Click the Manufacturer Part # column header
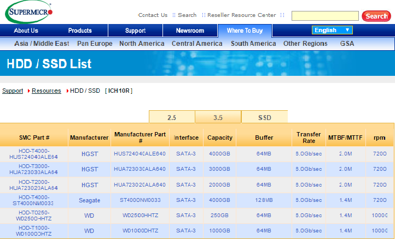Image resolution: width=395 pixels, height=239 pixels. [140, 138]
